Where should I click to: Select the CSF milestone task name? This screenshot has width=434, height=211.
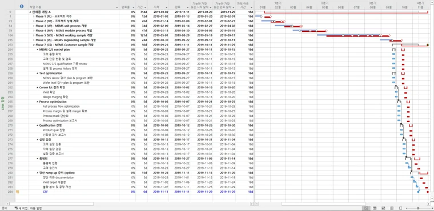45,192
